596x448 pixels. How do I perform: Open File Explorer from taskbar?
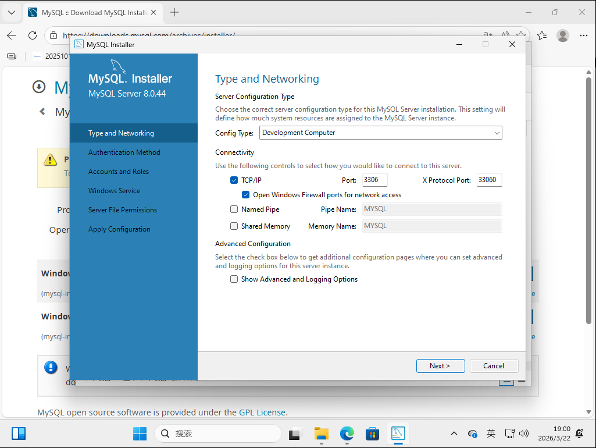tap(322, 433)
